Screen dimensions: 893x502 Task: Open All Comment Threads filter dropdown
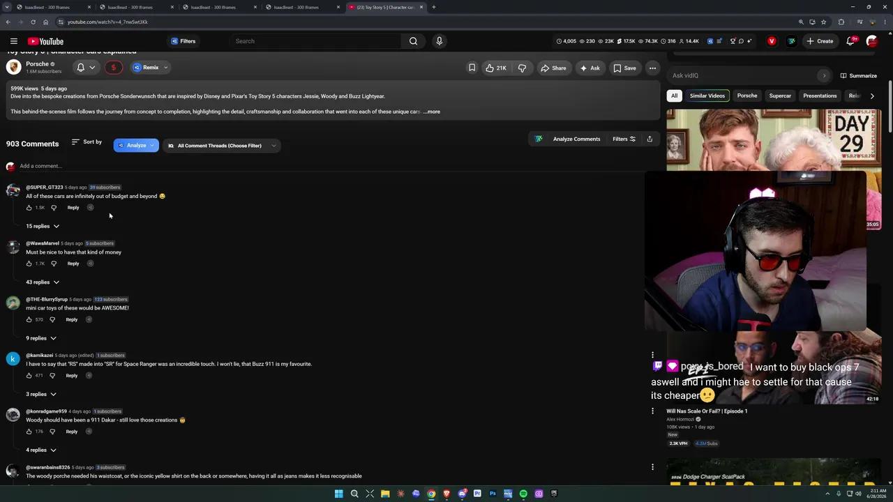(x=221, y=146)
